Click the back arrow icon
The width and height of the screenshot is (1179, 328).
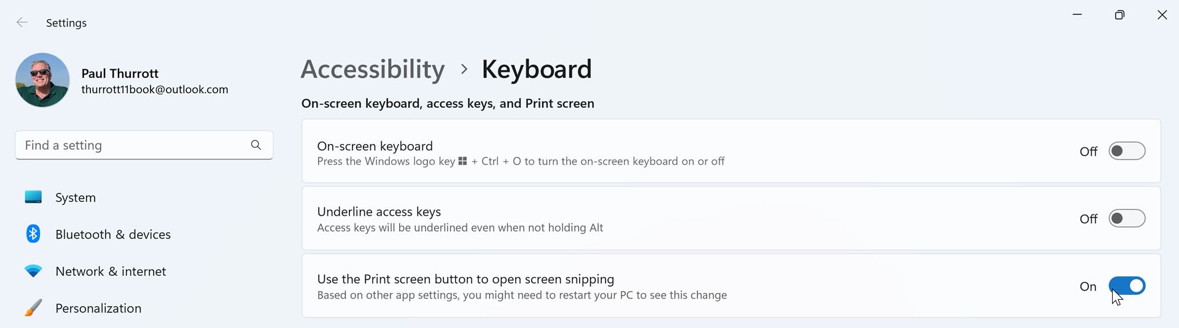[22, 23]
